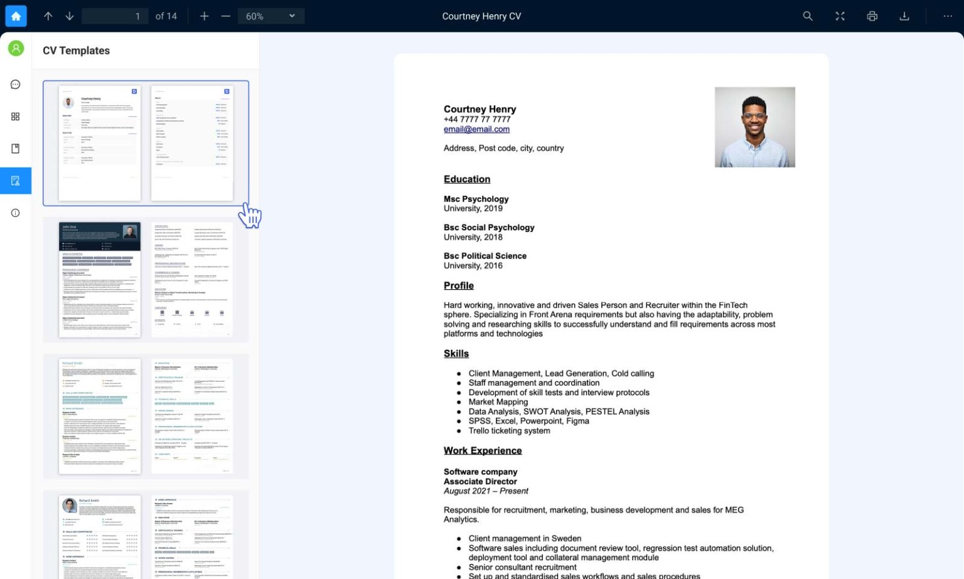Click the email@email.com link
The height and width of the screenshot is (579, 964).
click(477, 129)
